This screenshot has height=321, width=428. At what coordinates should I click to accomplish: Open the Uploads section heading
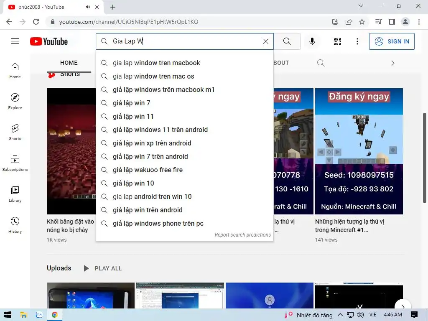[x=59, y=268]
